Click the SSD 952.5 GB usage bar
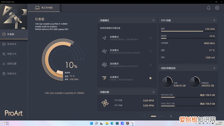The width and height of the screenshot is (224, 126). (188, 97)
